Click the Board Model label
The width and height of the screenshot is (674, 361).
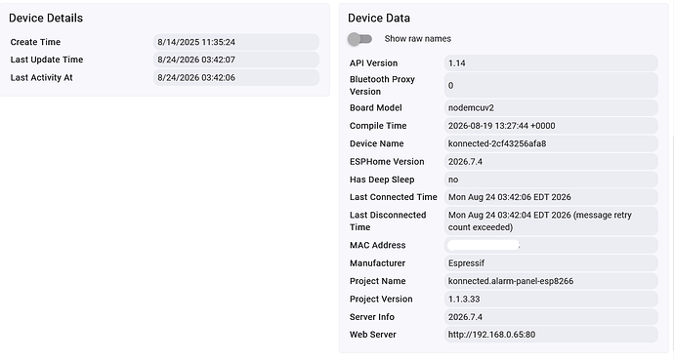click(x=376, y=107)
